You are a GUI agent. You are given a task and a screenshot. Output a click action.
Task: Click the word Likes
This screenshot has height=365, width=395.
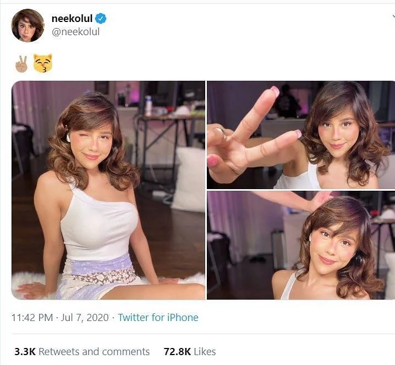[x=205, y=352]
